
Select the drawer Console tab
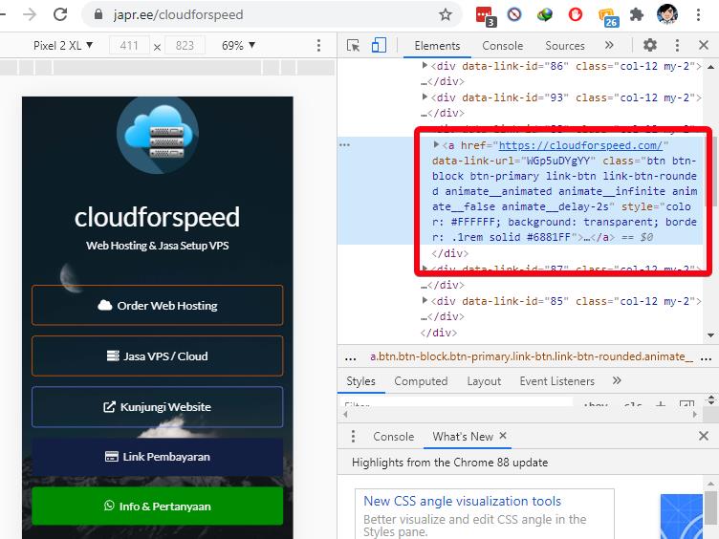coord(393,437)
